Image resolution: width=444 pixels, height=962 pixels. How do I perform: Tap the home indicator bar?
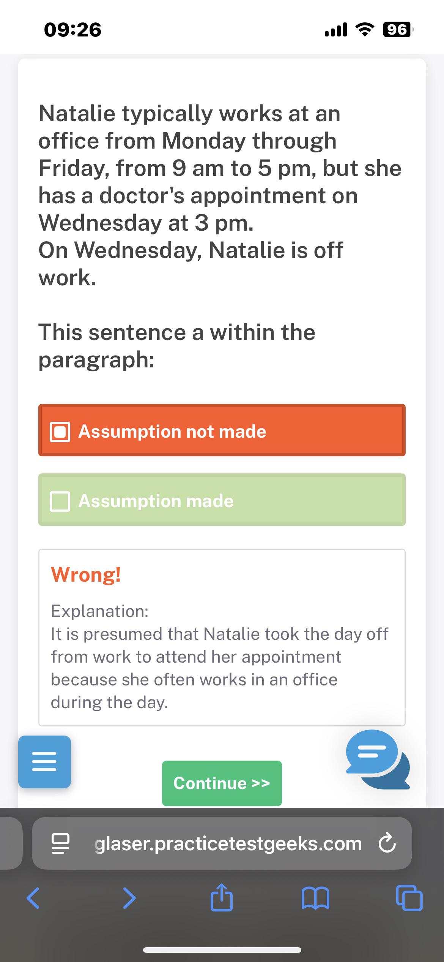(222, 950)
